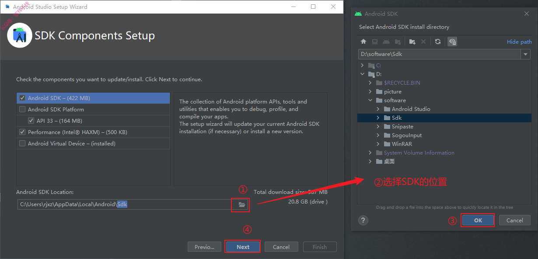Check the Android Virtual Device checkbox
538x259 pixels.
(22, 143)
